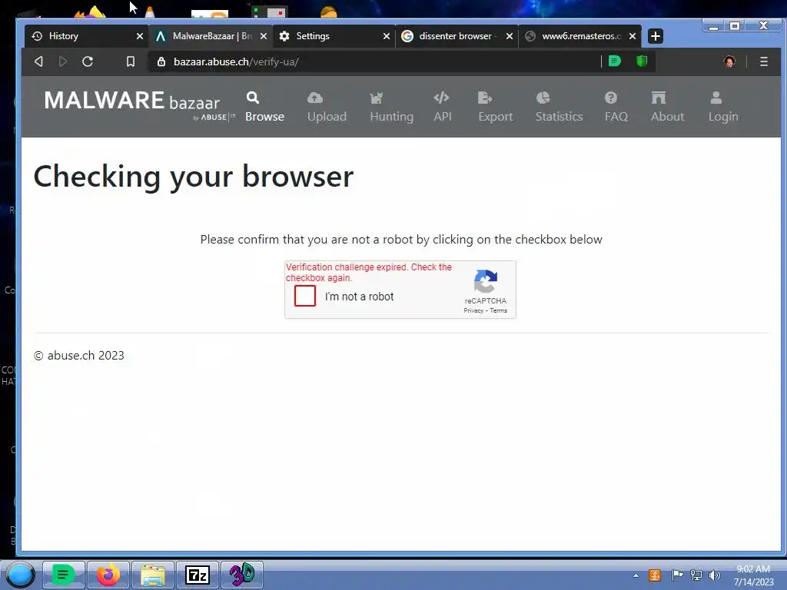Image resolution: width=787 pixels, height=590 pixels.
Task: Open the reCAPTCHA Privacy link
Action: (x=473, y=310)
